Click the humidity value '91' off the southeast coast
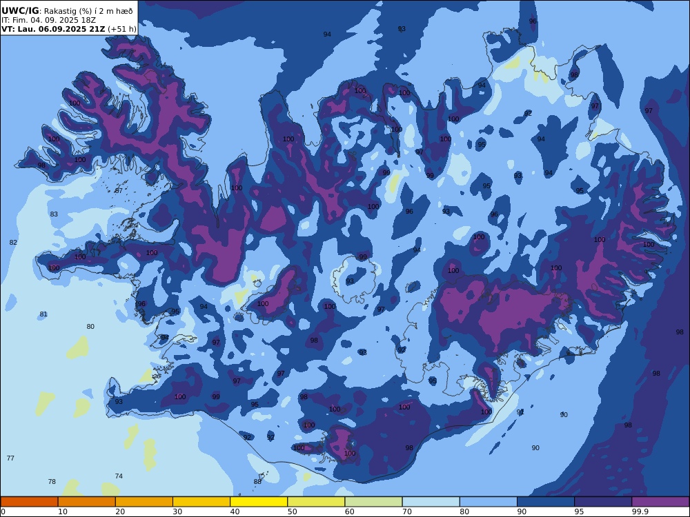 pos(520,412)
